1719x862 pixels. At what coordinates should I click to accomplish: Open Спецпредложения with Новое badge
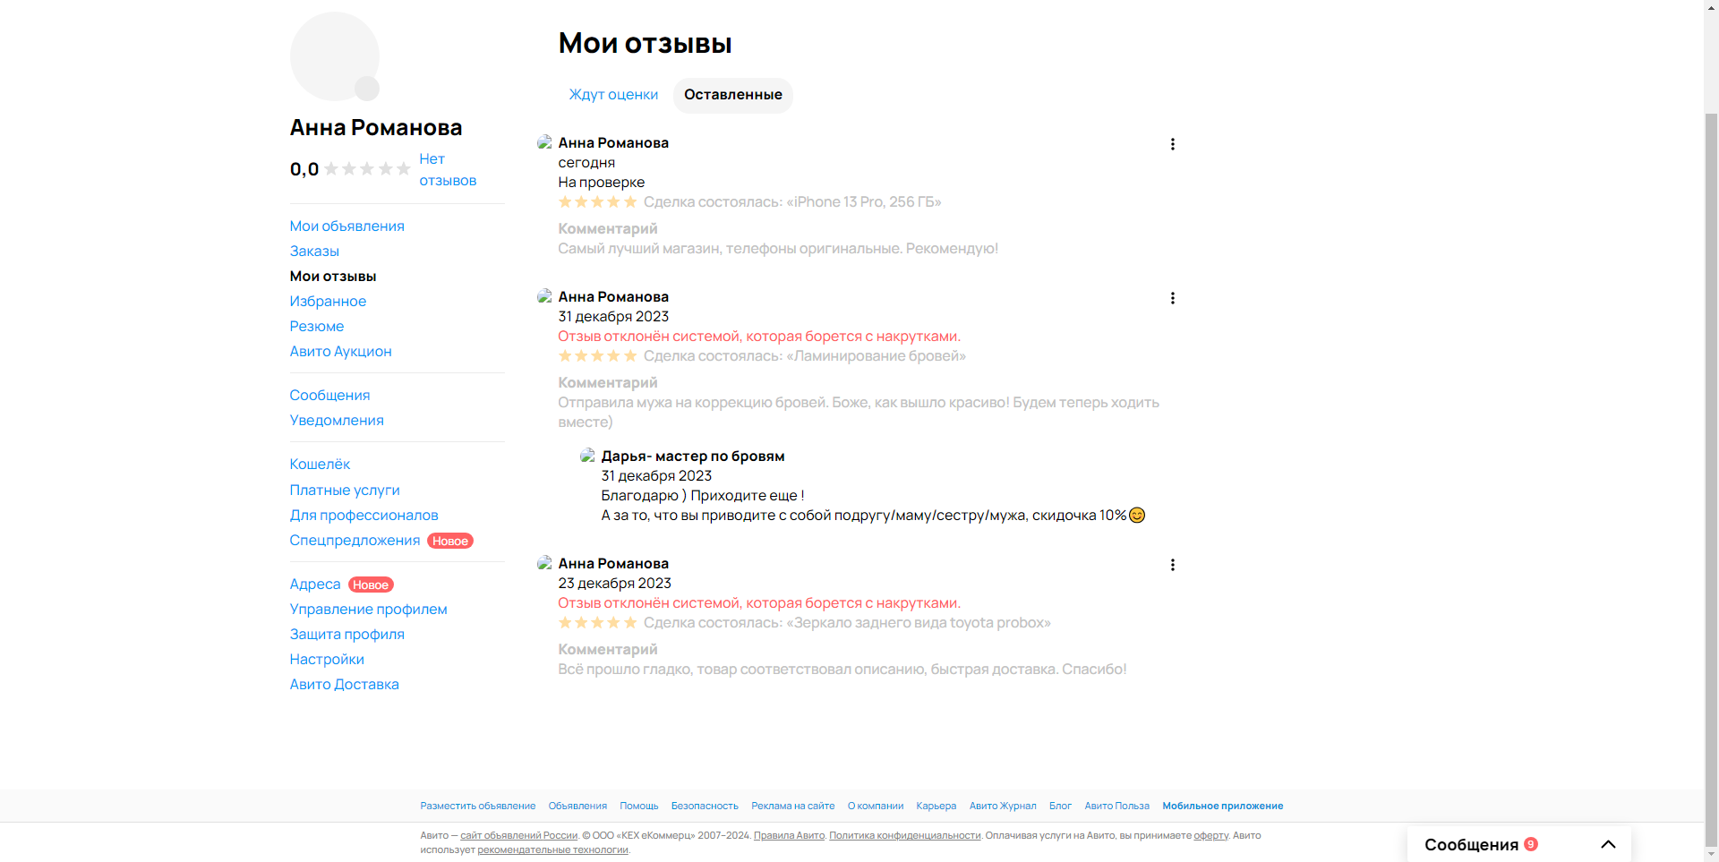pos(355,540)
